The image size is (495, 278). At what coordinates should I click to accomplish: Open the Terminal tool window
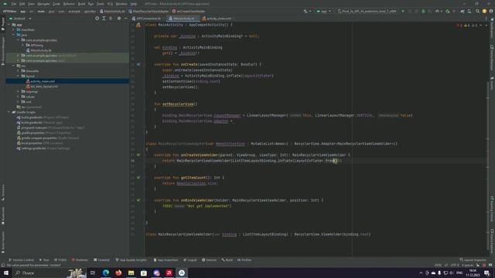click(101, 260)
